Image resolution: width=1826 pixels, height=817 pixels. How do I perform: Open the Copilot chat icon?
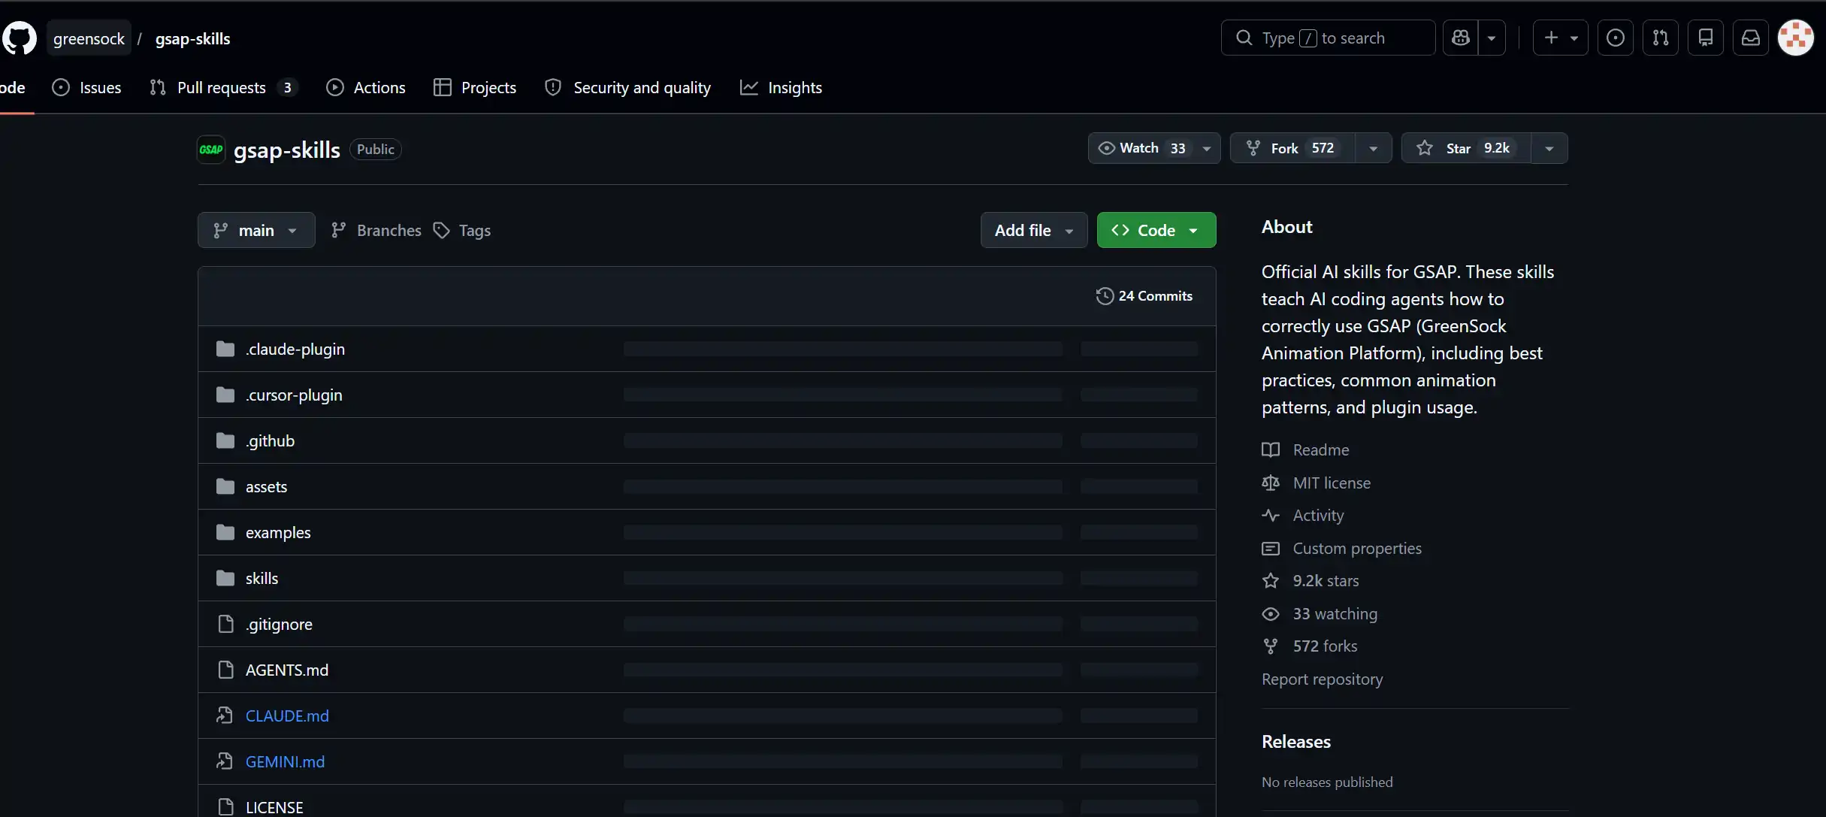(1461, 38)
